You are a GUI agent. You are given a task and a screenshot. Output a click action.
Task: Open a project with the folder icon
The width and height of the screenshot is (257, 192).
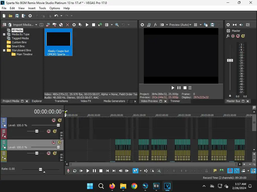11,16
